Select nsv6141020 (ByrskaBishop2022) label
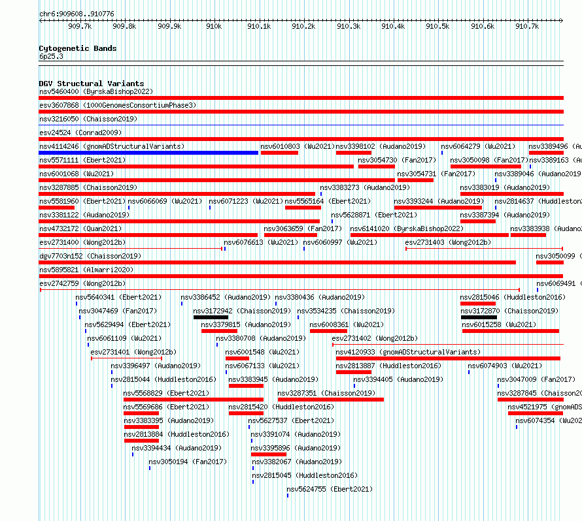This screenshot has width=582, height=521. coord(407,229)
